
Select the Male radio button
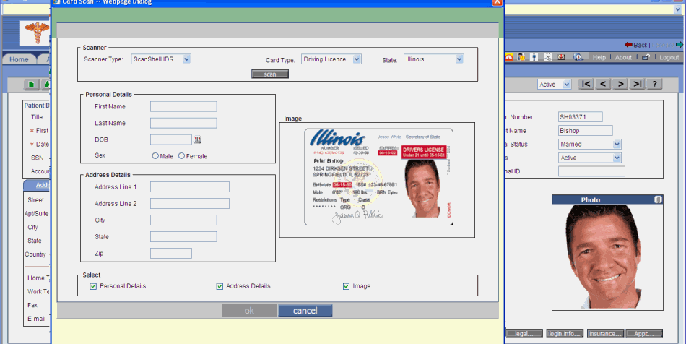point(155,156)
